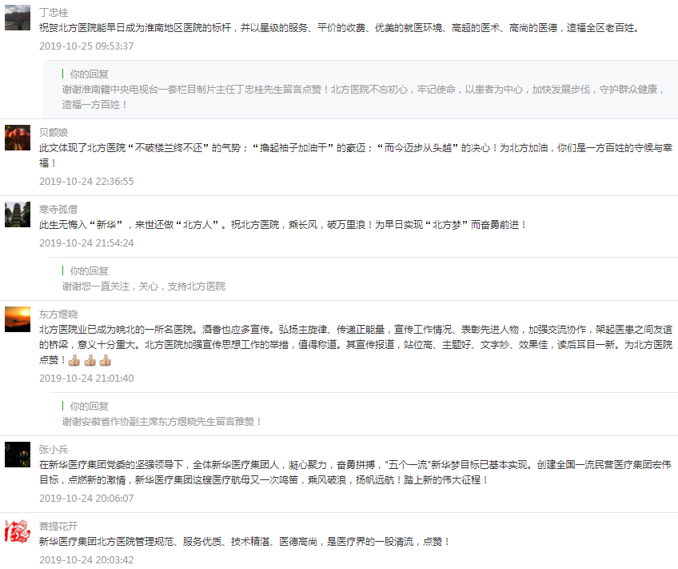Click timestamp 2019-10-24 20:03:42
The width and height of the screenshot is (678, 569).
coord(86,559)
